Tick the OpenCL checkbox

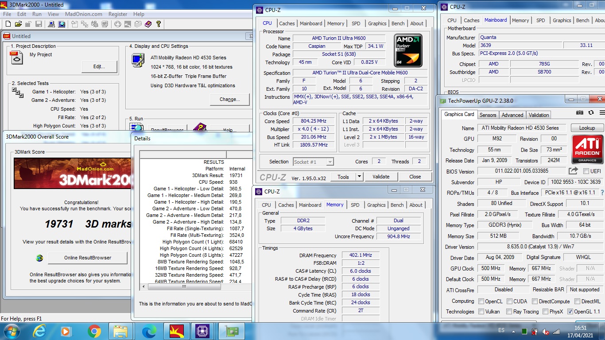481,301
